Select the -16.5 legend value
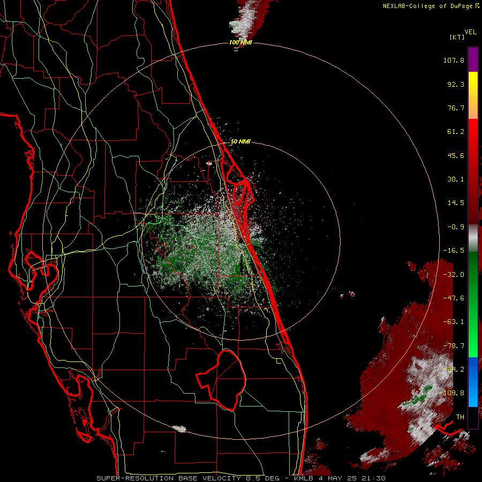The image size is (482, 482). pos(454,251)
